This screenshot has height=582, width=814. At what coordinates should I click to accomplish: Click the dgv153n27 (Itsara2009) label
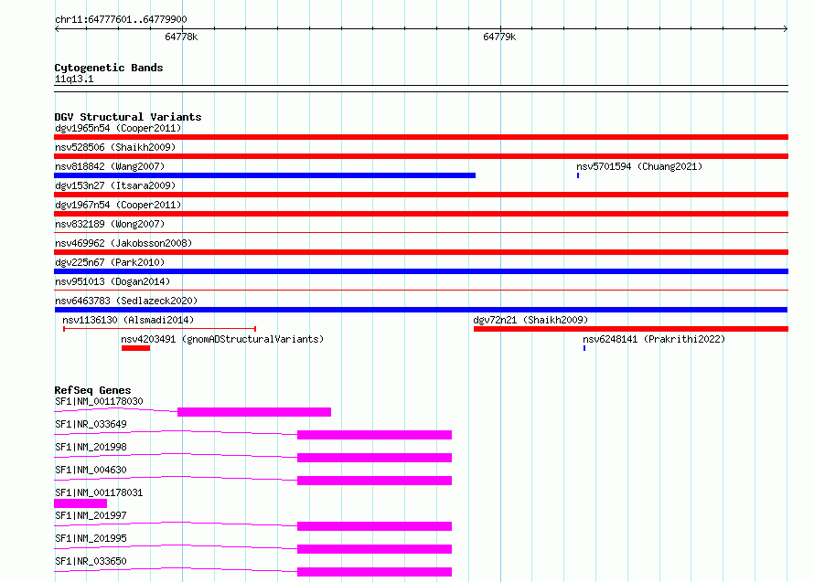click(x=115, y=185)
